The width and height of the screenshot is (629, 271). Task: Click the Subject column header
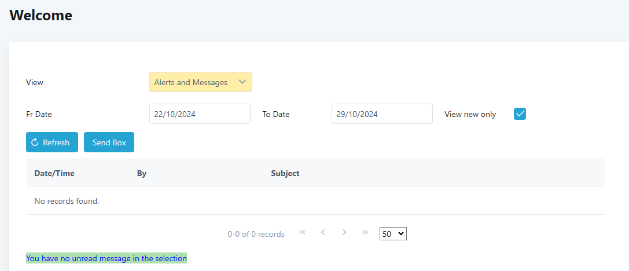285,173
